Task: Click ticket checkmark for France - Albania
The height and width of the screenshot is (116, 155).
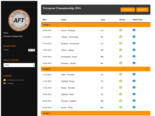Action: tap(121, 50)
